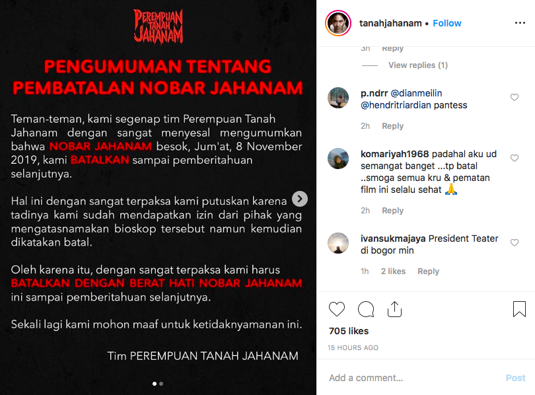
Task: Like p.ndrr's comment
Action: coord(515,98)
